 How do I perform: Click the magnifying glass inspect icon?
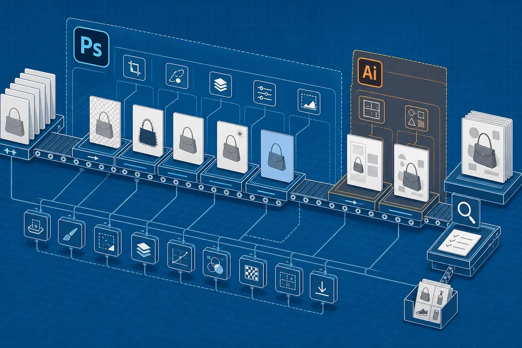(466, 211)
